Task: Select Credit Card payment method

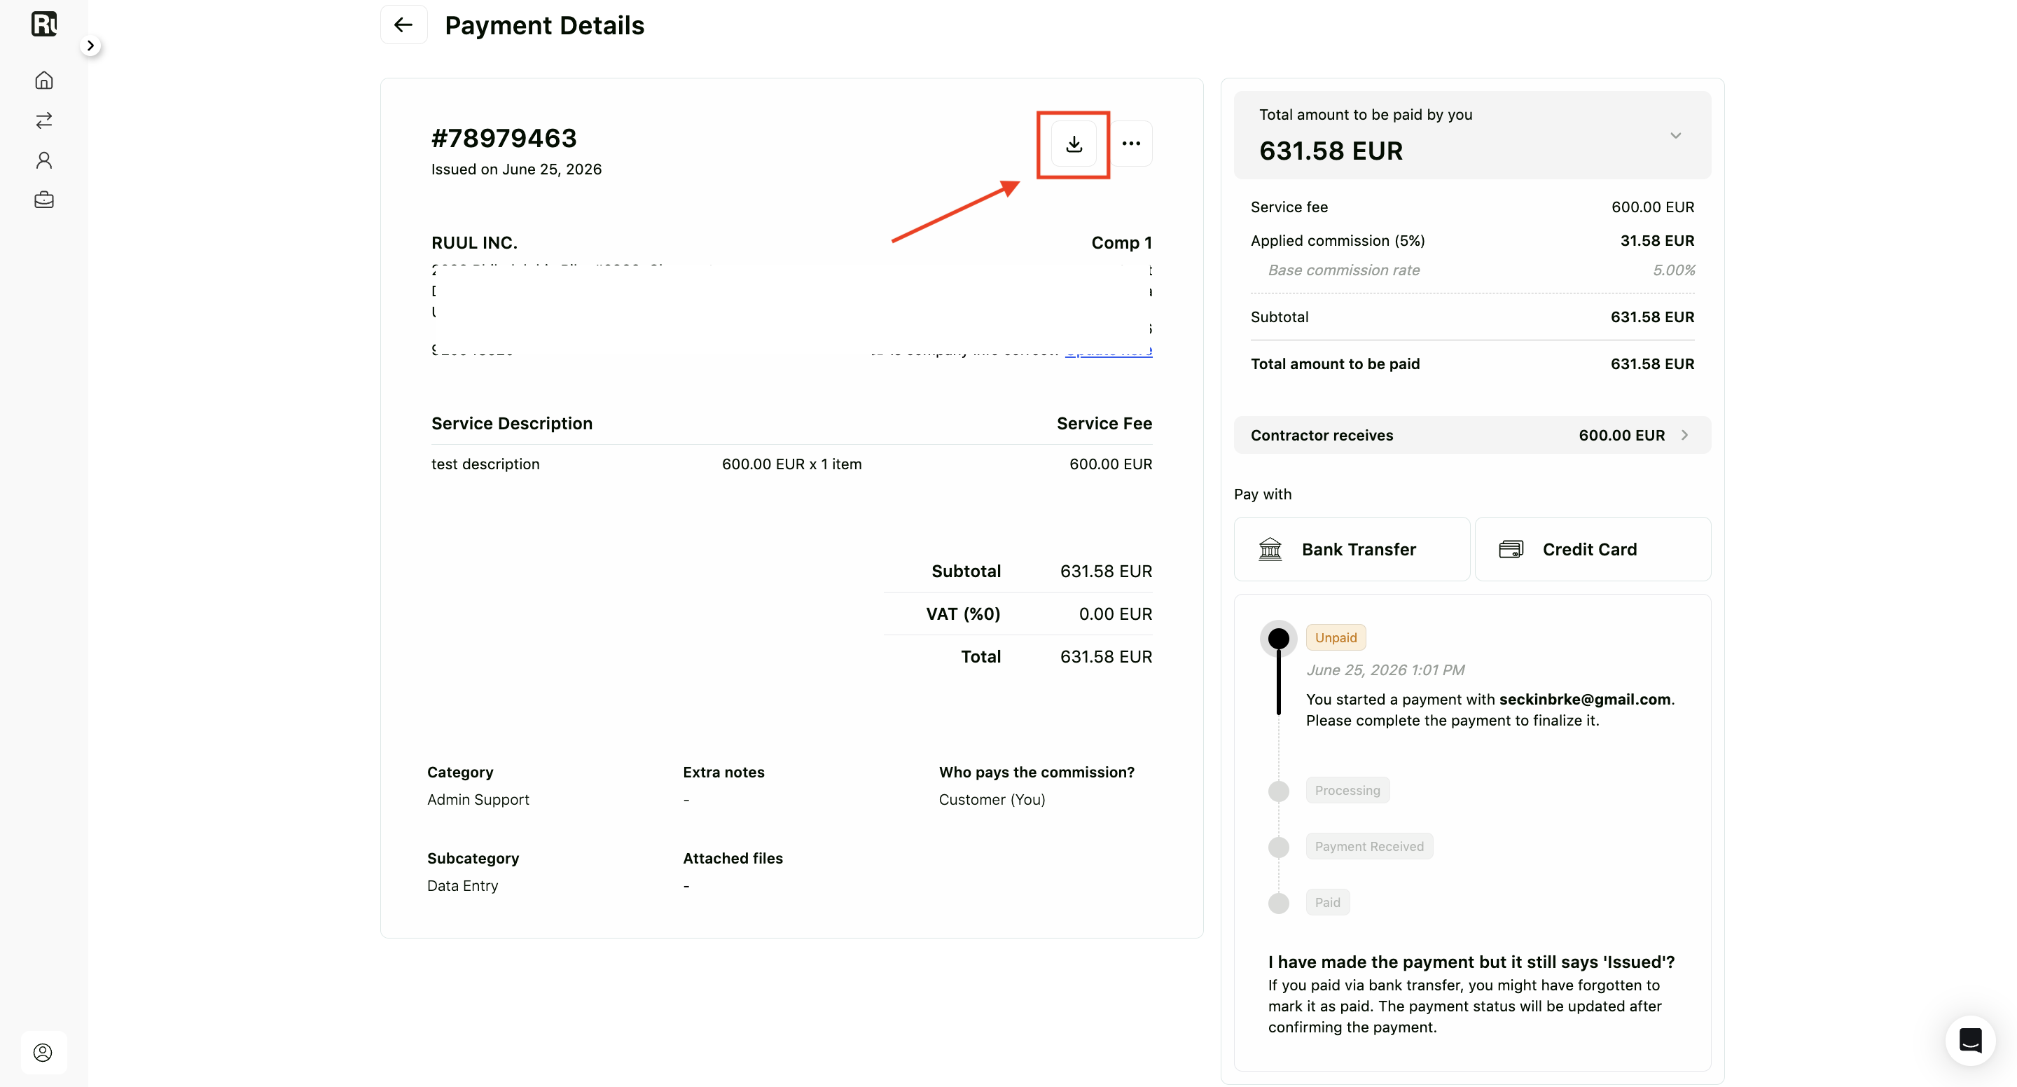Action: click(x=1593, y=549)
